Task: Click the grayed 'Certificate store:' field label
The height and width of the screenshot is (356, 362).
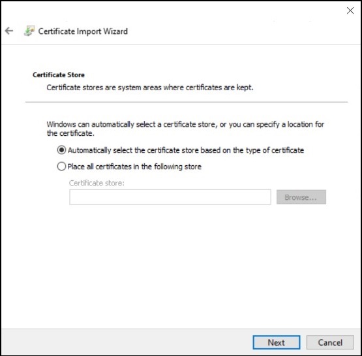Action: (97, 183)
